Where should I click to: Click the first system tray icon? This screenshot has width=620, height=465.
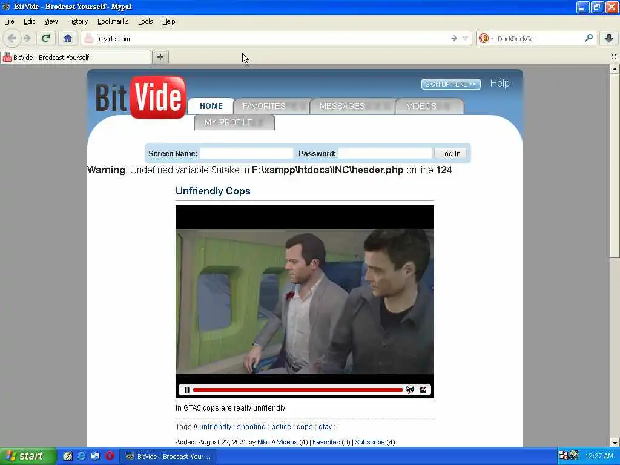(564, 456)
